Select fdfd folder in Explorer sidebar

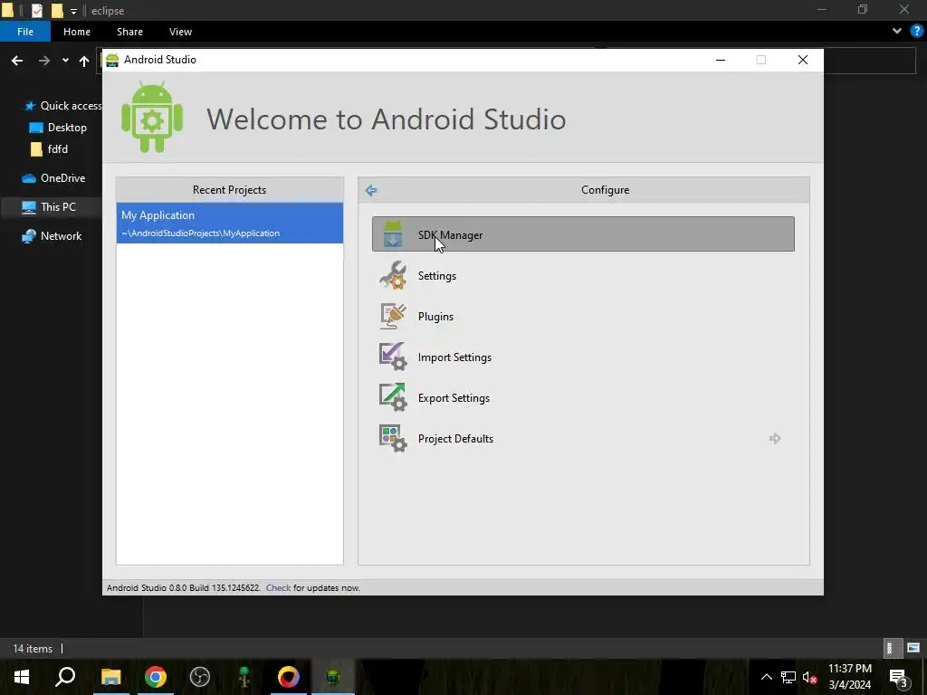pos(49,149)
